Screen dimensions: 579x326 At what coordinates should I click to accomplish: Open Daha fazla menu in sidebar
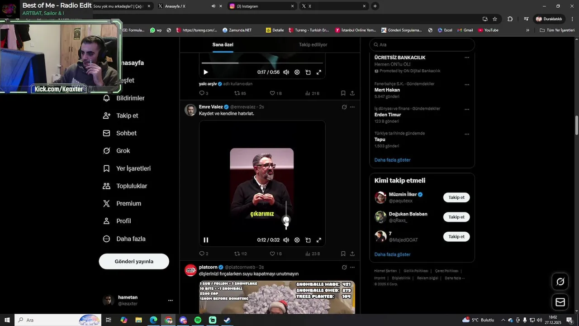point(124,239)
